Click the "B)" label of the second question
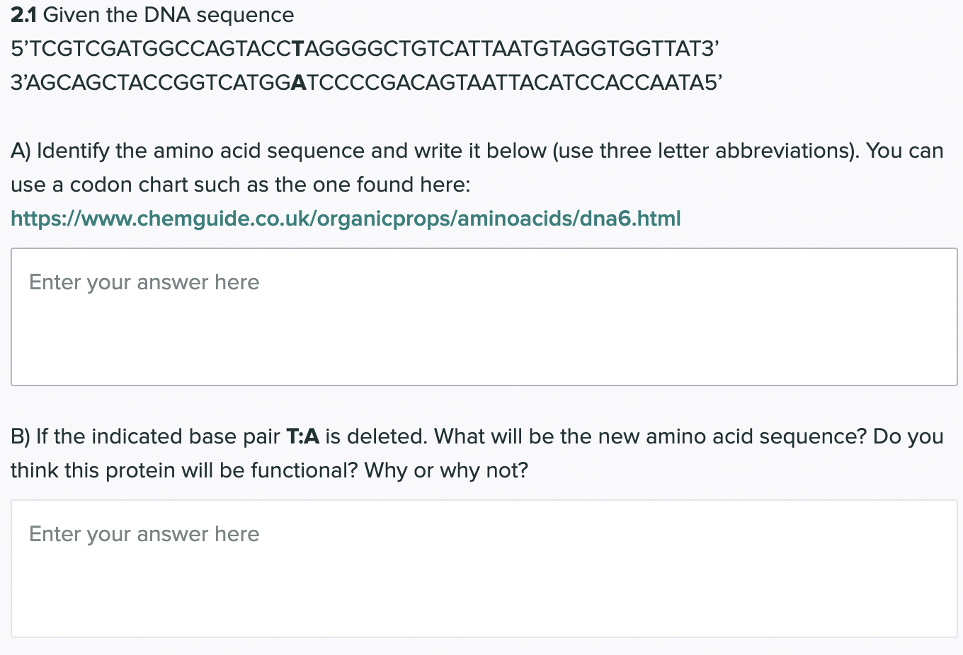This screenshot has height=655, width=963. click(21, 436)
